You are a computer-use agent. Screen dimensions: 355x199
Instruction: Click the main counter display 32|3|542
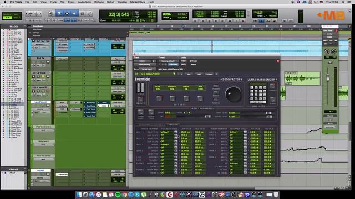pos(119,14)
